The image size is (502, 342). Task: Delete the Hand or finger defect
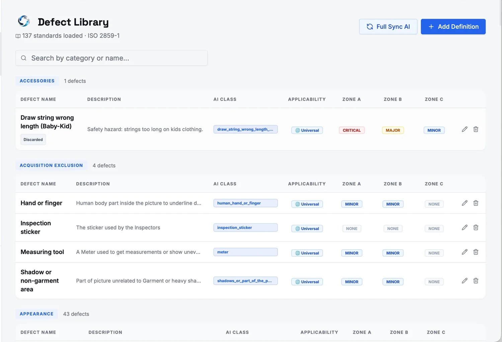(476, 203)
